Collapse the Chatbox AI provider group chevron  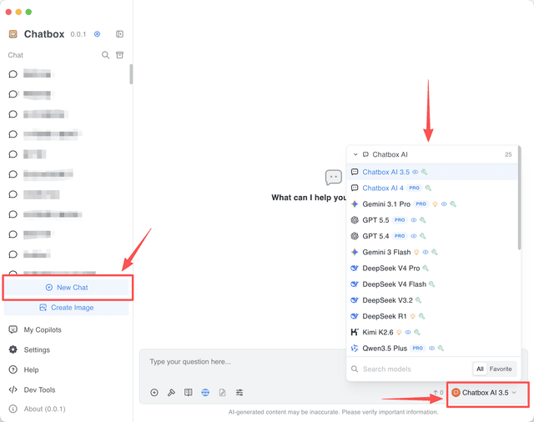tap(355, 154)
